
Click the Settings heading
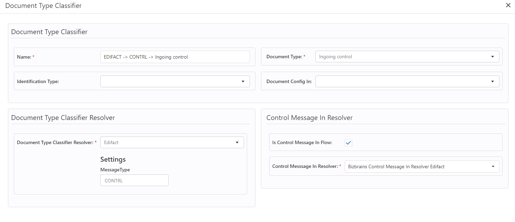point(113,159)
